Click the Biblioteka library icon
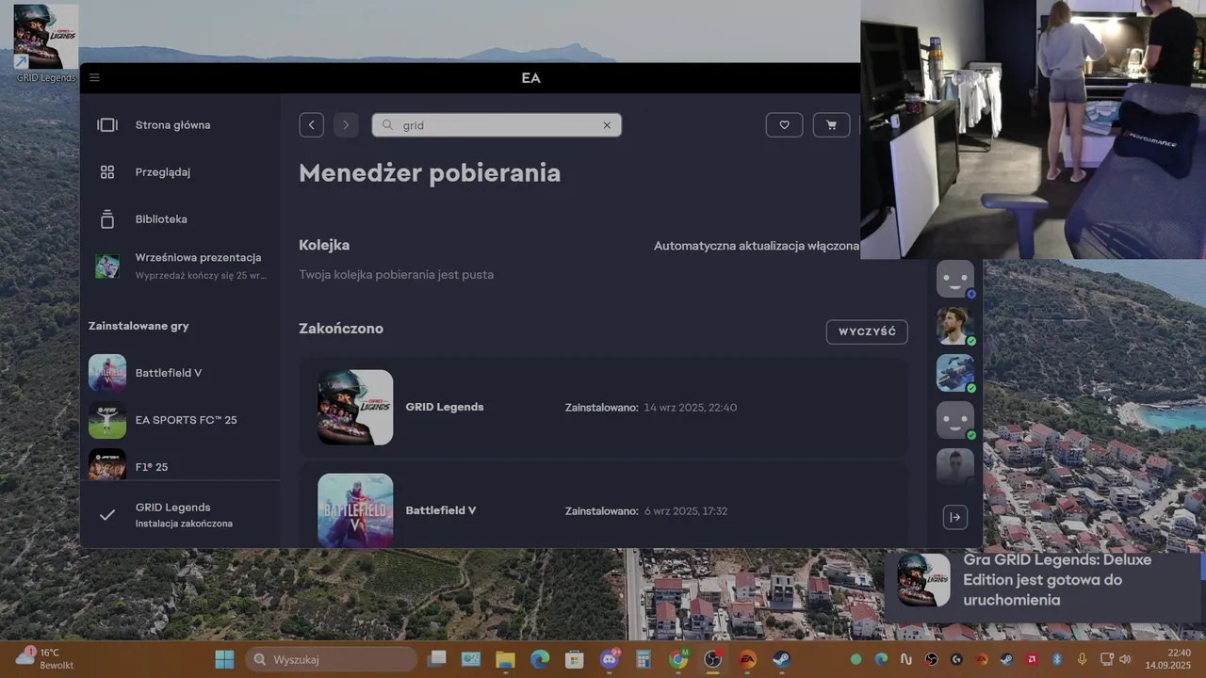The height and width of the screenshot is (678, 1206). pyautogui.click(x=107, y=218)
